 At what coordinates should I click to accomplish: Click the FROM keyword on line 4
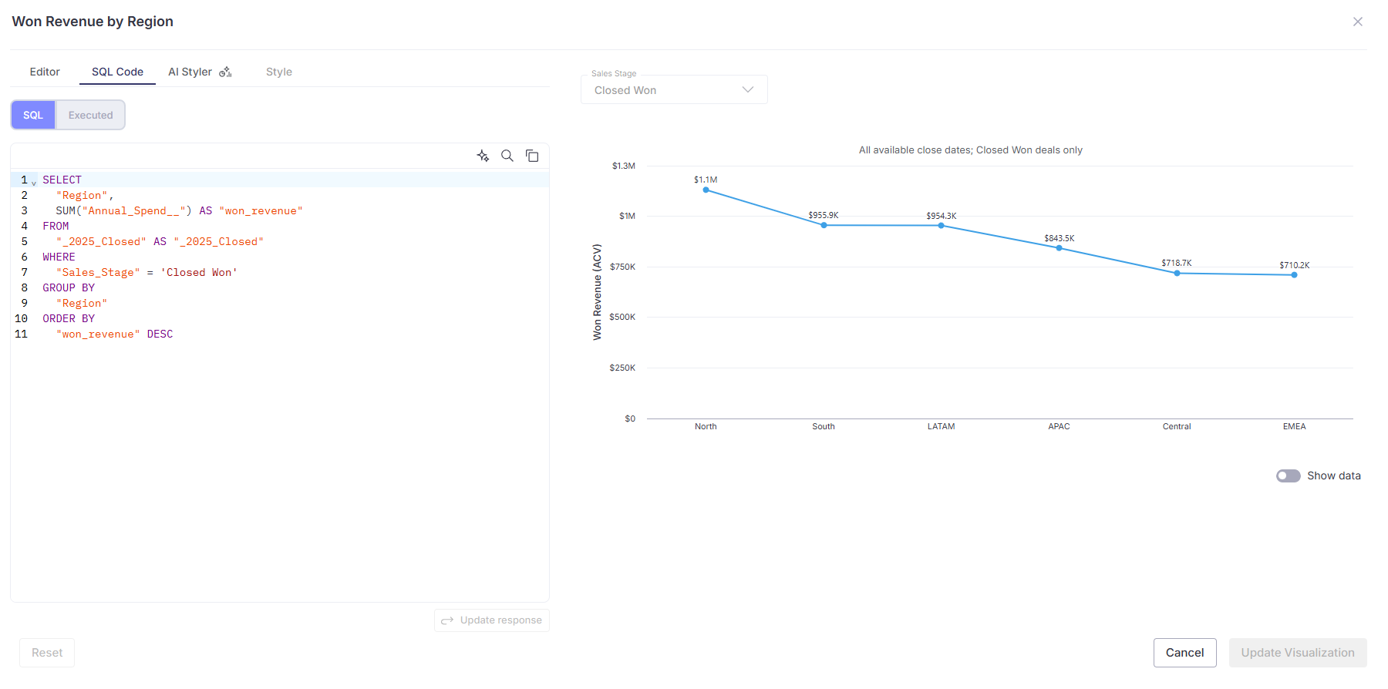56,226
